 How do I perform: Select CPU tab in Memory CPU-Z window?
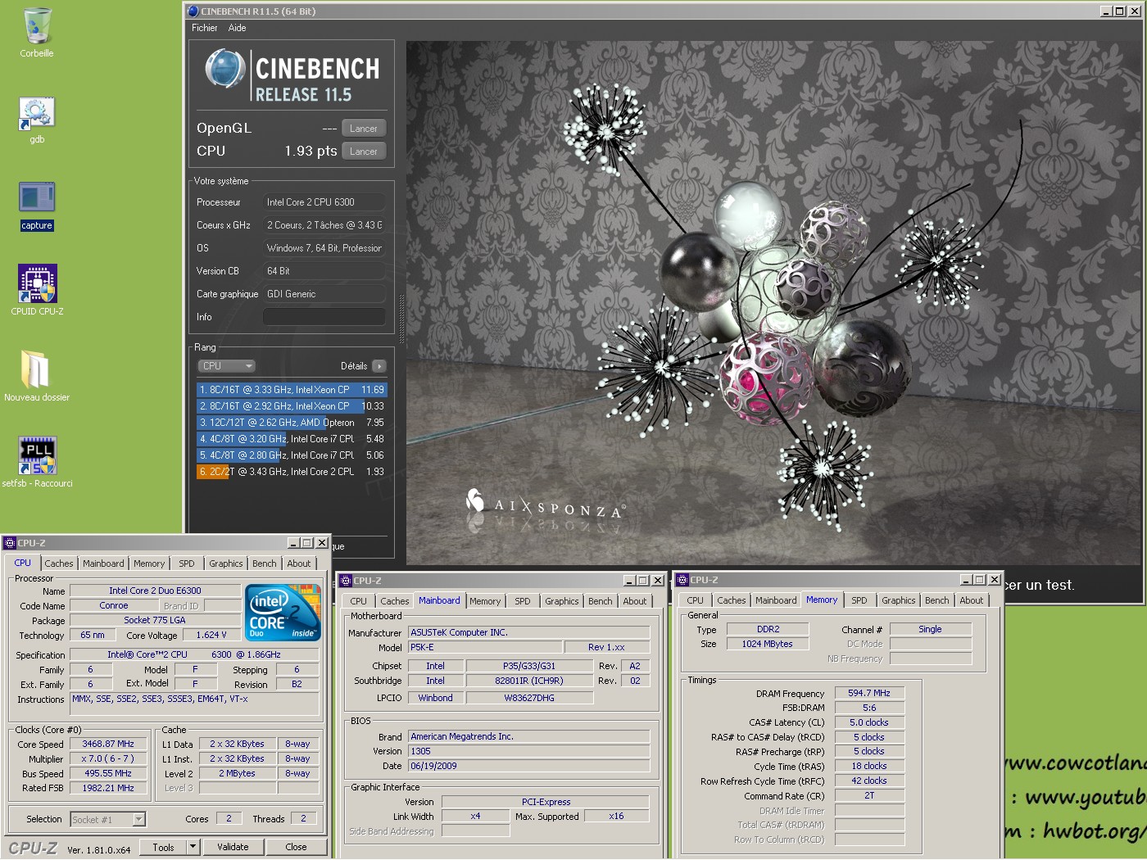point(695,600)
